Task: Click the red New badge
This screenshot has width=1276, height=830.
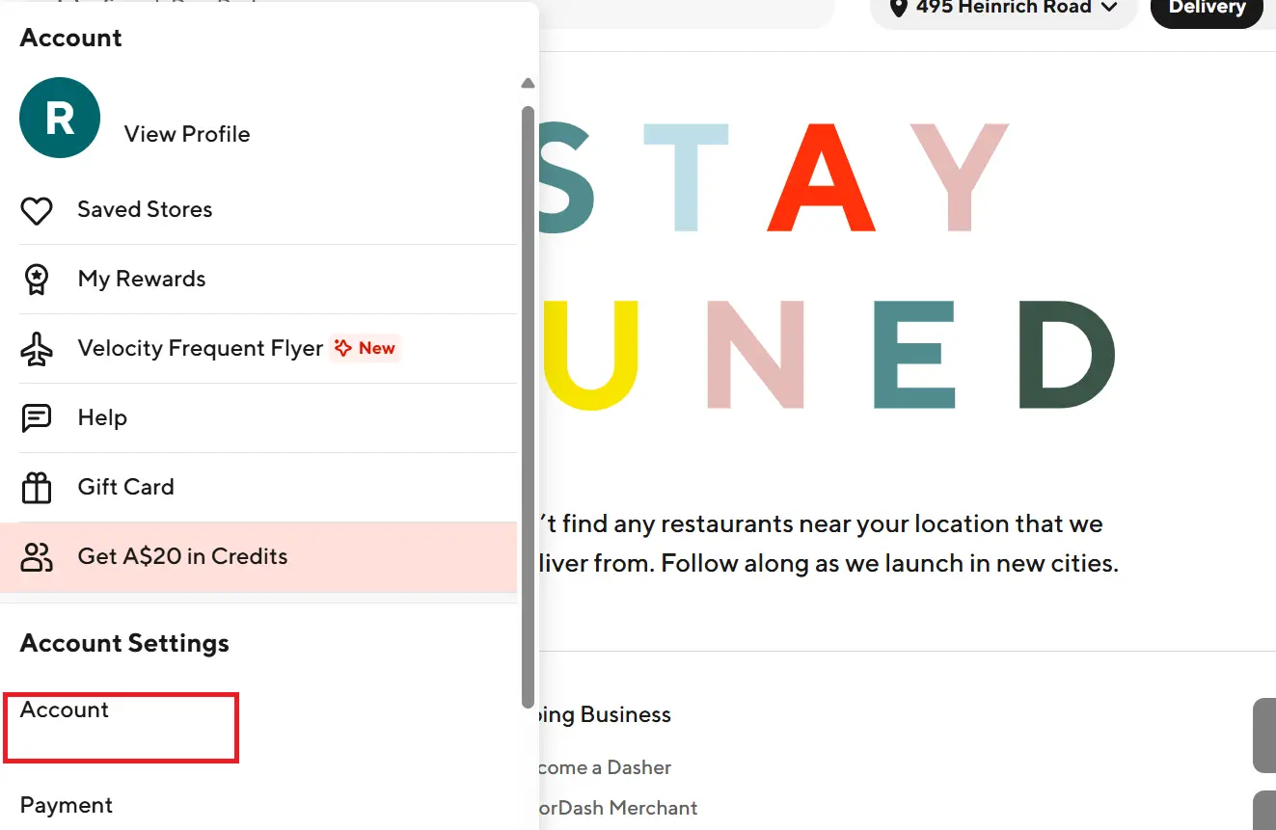Action: coord(365,349)
